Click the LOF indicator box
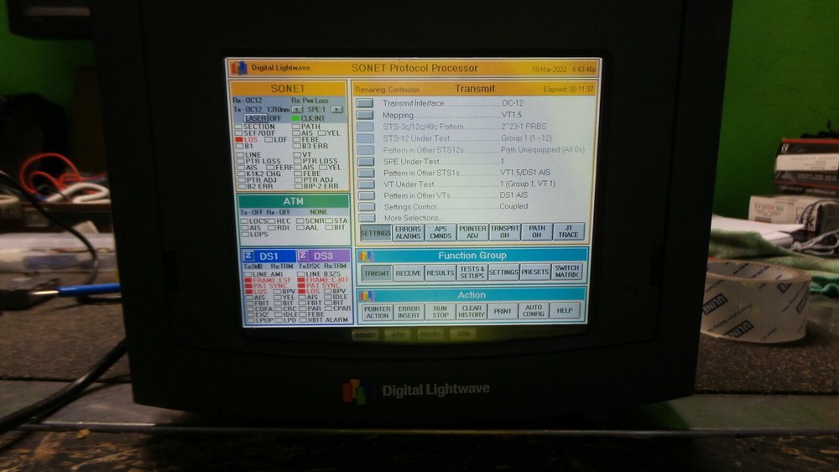 (268, 139)
